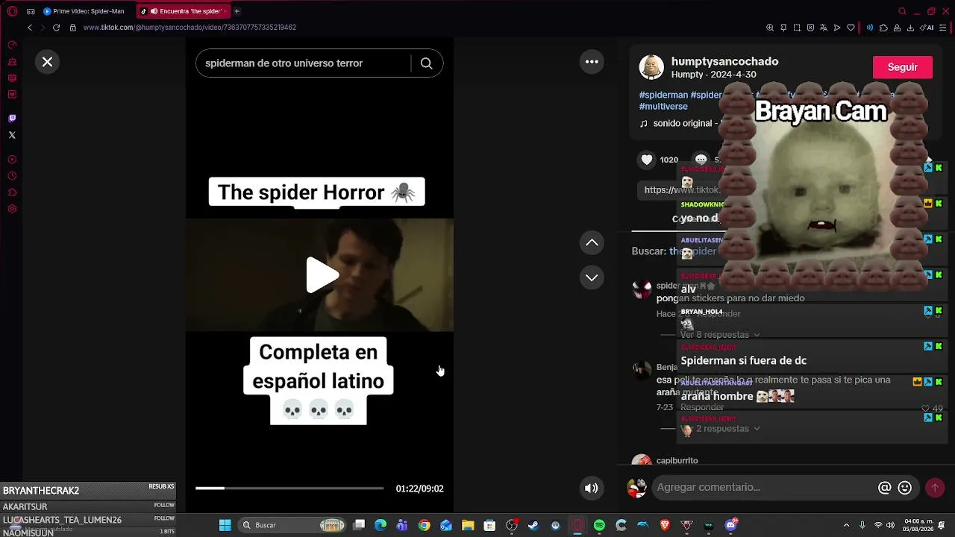Play the Spider Horror video
This screenshot has width=955, height=537.
click(322, 275)
